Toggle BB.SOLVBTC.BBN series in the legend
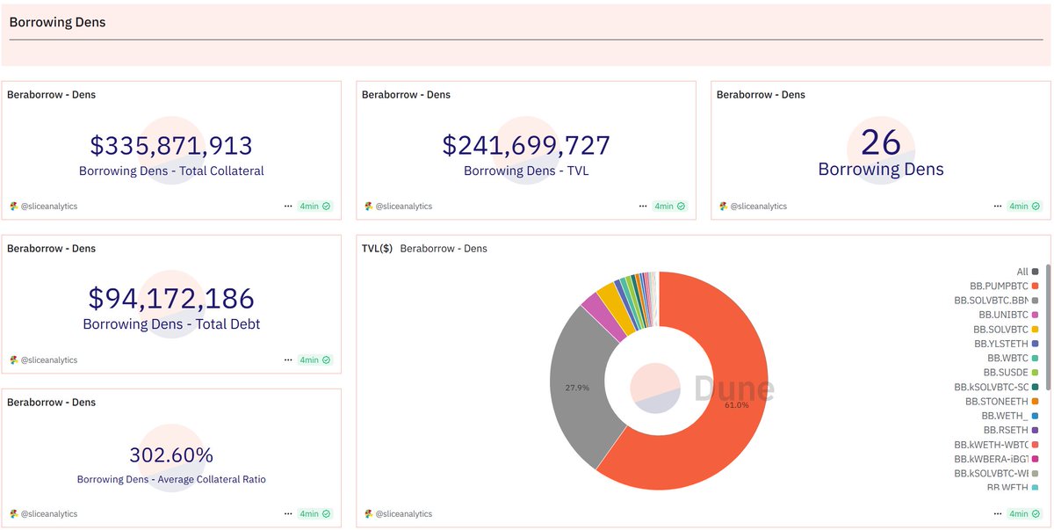This screenshot has width=1054, height=530. click(x=997, y=301)
